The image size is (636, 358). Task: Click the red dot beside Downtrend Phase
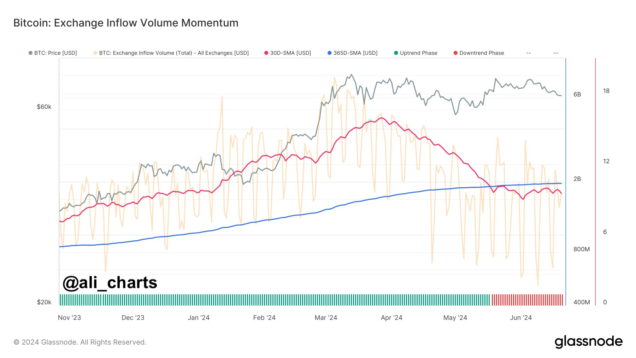click(x=456, y=53)
